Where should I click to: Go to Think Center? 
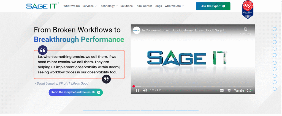[x=143, y=6]
